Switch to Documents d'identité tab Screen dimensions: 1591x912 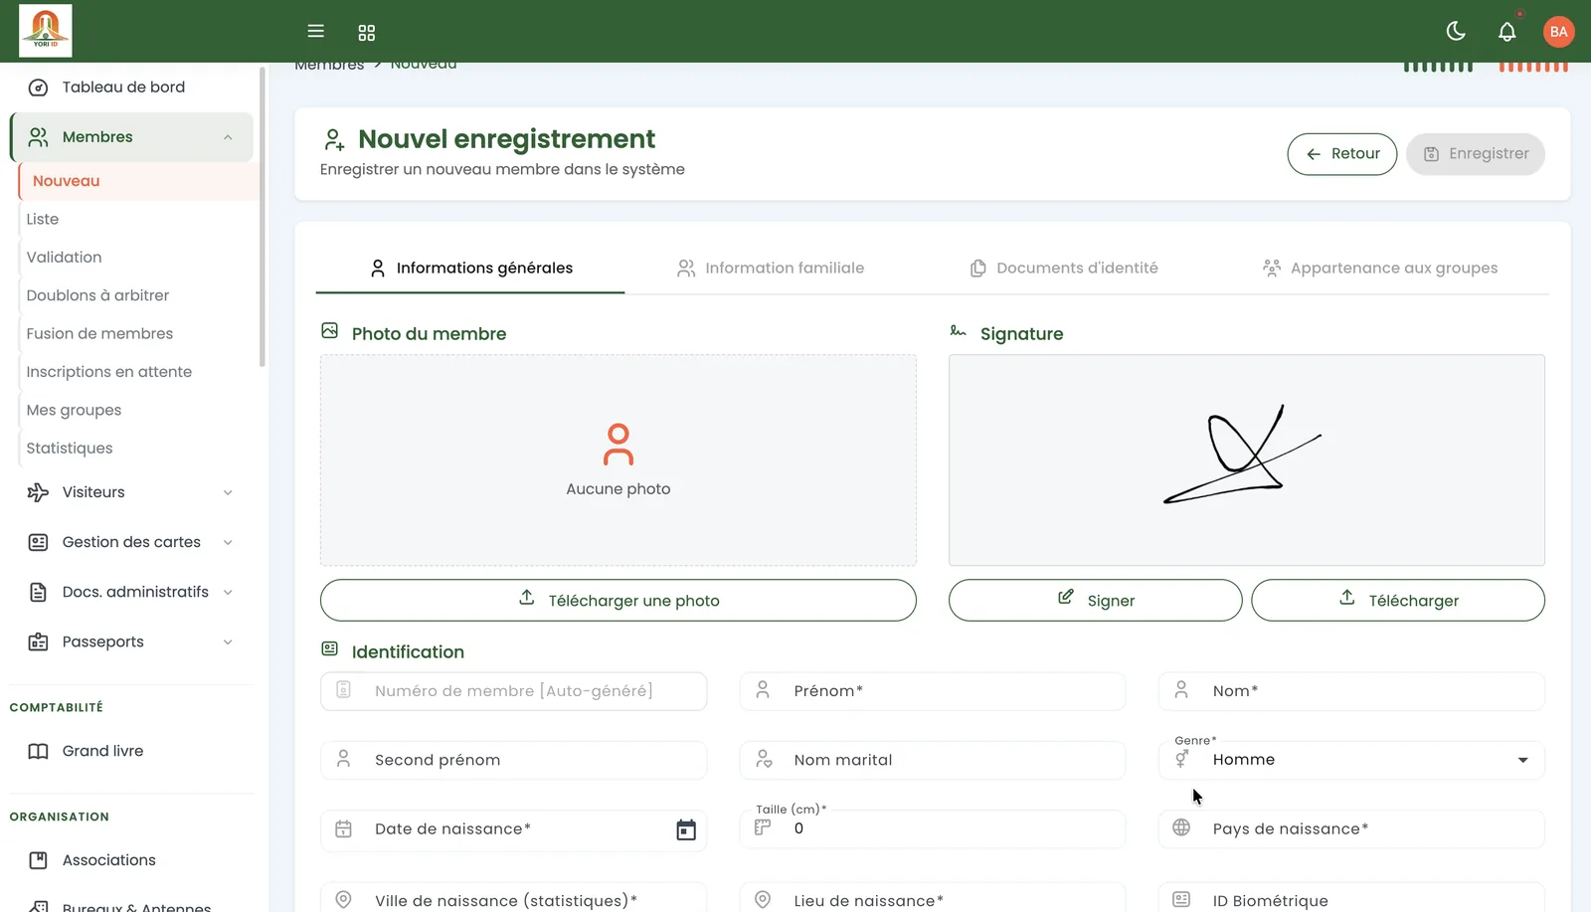1064,269
